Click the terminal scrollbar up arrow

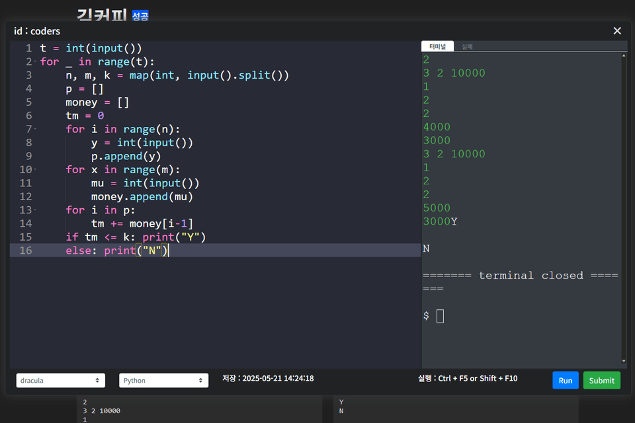[x=624, y=56]
